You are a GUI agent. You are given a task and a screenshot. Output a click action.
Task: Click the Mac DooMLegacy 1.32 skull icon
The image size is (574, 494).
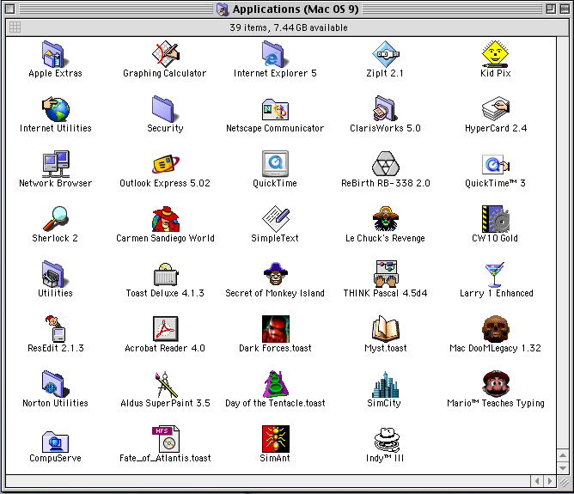click(495, 328)
